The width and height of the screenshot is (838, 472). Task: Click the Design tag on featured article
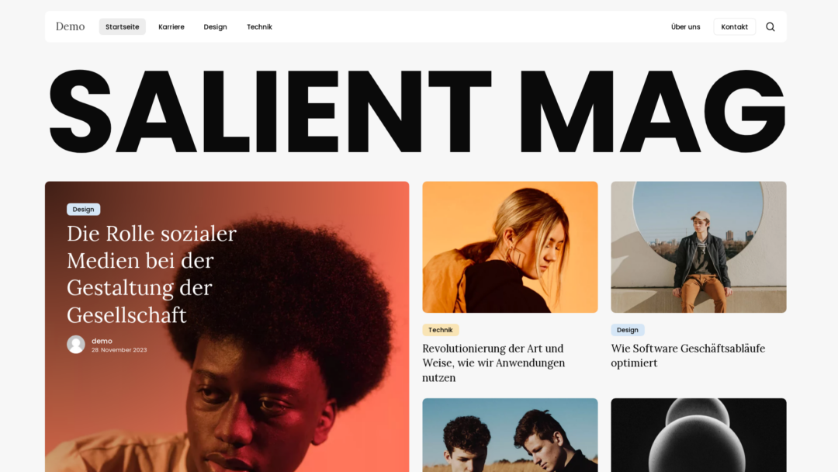click(83, 210)
